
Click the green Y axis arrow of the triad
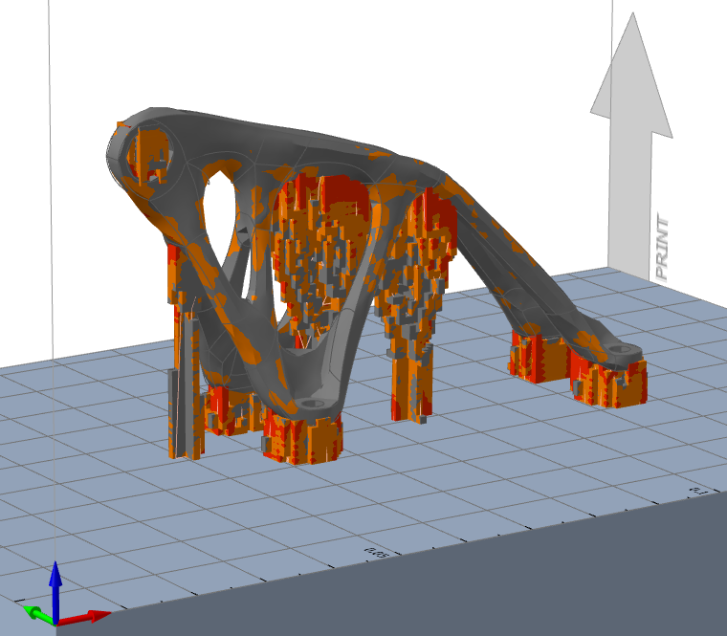point(38,614)
